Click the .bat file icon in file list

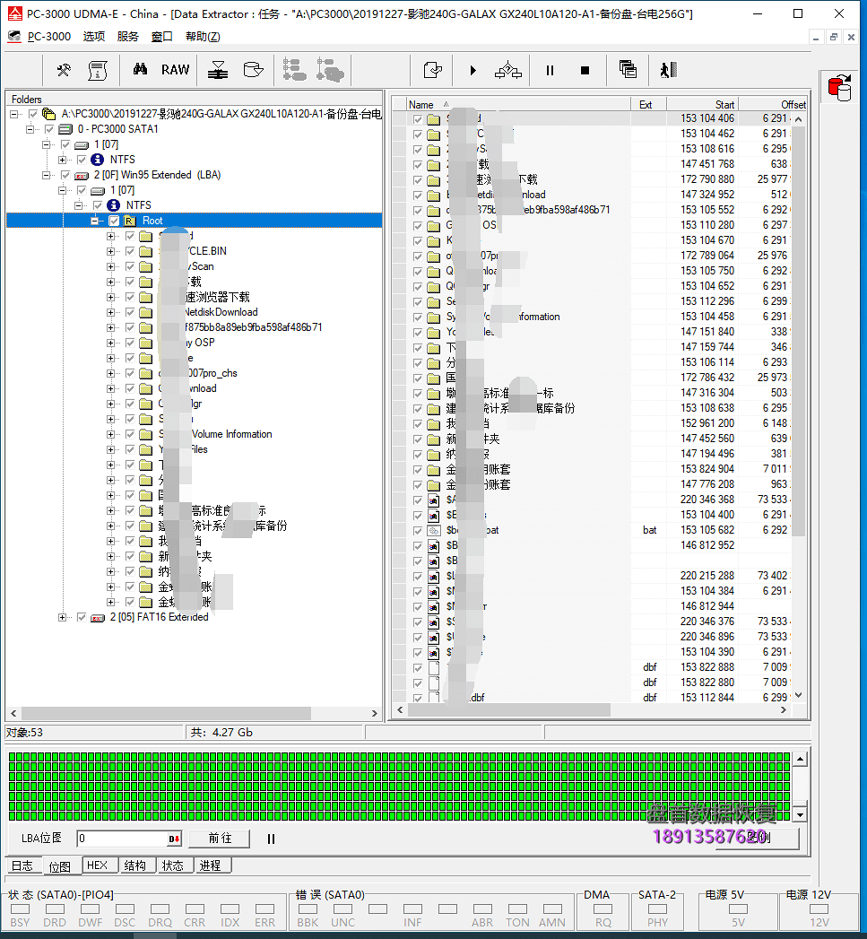[434, 531]
